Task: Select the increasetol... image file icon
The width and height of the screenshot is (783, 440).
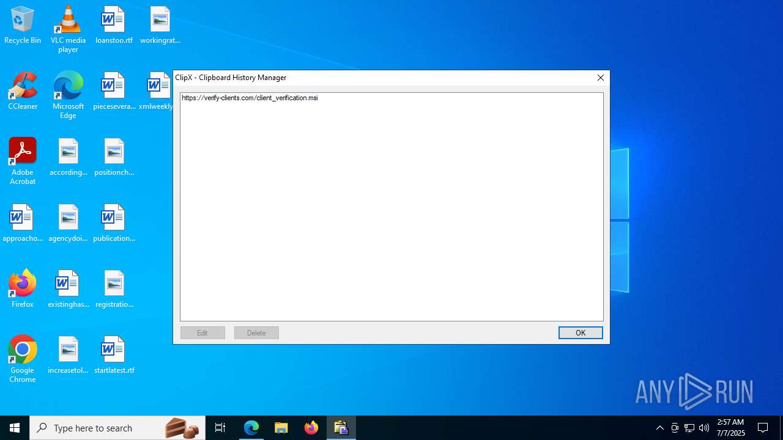Action: point(68,356)
